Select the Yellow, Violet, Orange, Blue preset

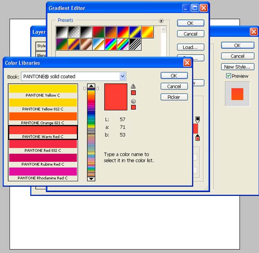click(x=74, y=45)
